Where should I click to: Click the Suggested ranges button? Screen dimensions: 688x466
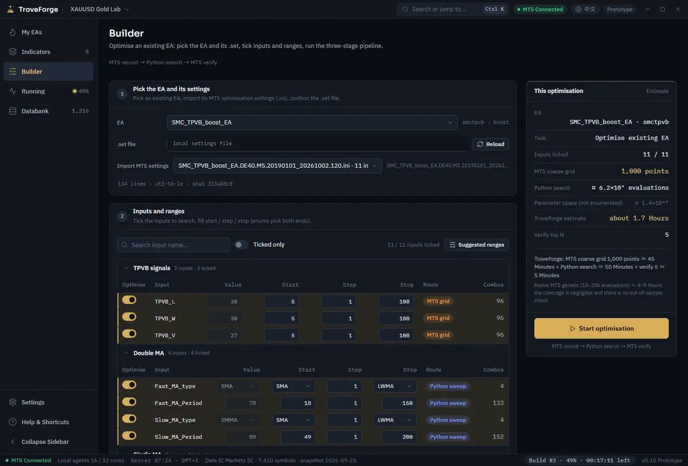point(476,245)
